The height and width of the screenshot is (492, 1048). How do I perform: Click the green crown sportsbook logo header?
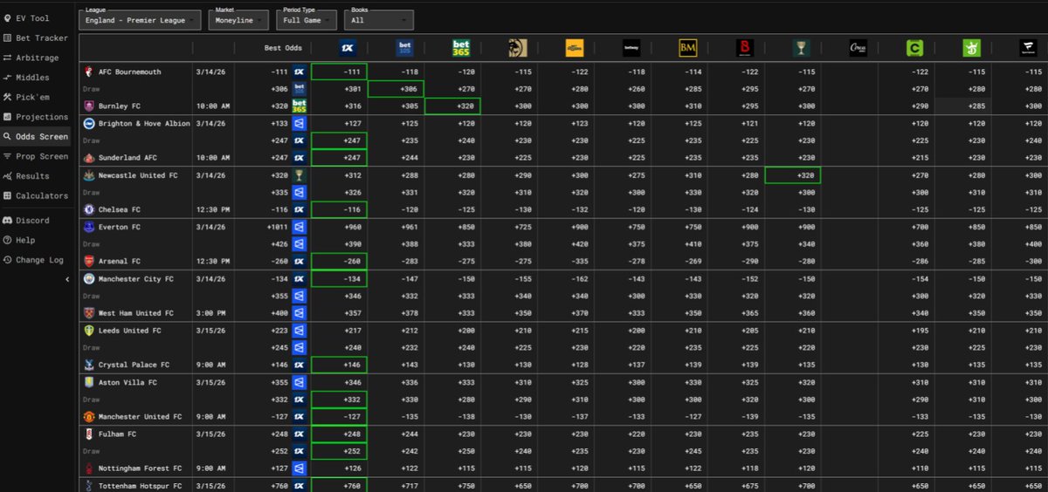[x=971, y=48]
